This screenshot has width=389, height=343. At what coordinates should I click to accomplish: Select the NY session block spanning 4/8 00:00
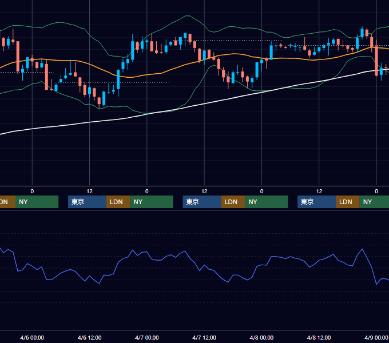(x=267, y=202)
